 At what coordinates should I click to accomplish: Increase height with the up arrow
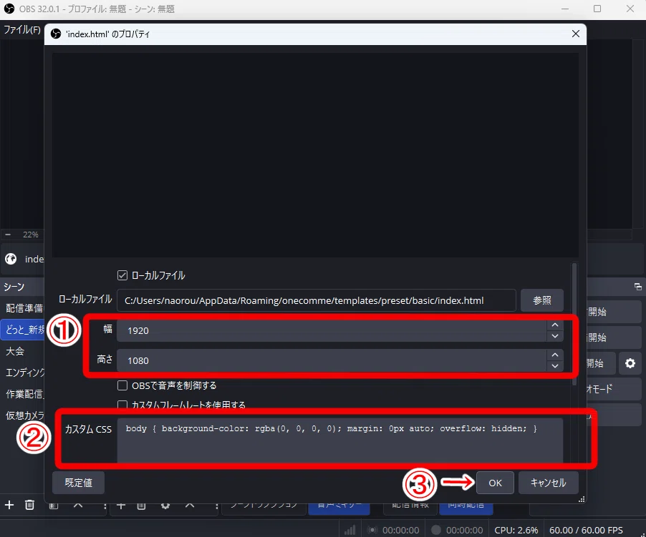coord(555,355)
